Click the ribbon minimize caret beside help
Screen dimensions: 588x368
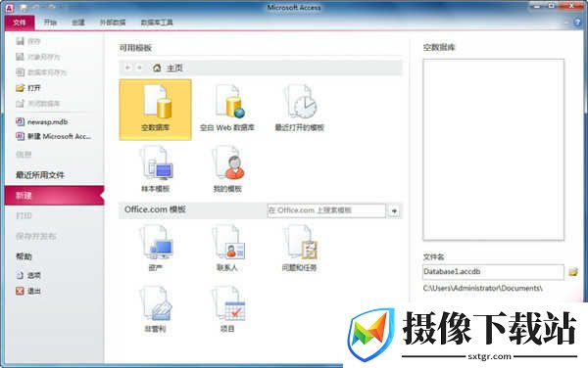coord(566,23)
